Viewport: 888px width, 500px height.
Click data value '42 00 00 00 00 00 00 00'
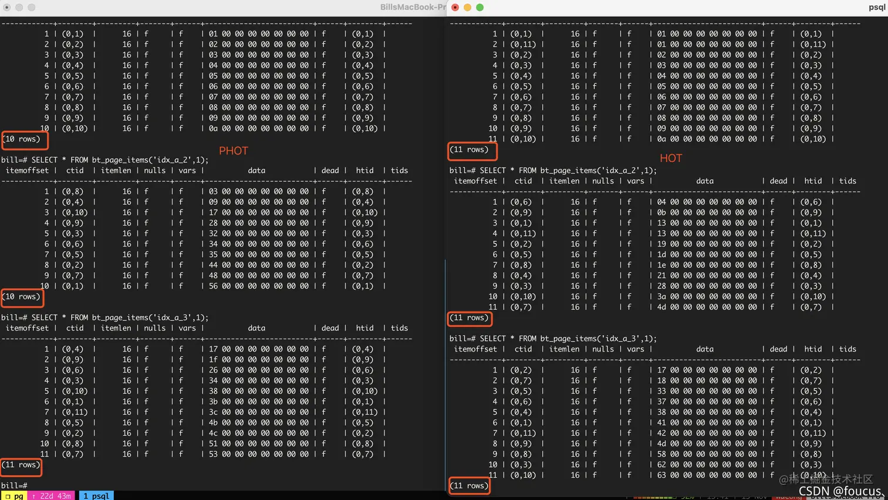(707, 433)
